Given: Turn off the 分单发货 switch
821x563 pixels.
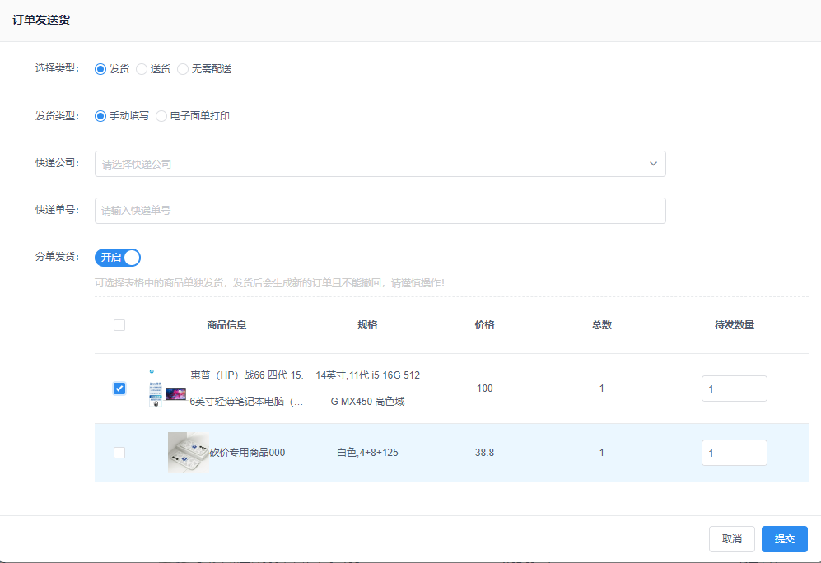Looking at the screenshot, I should pyautogui.click(x=118, y=258).
